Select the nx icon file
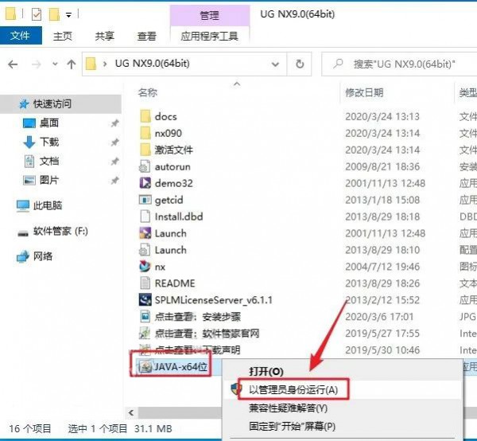This screenshot has height=441, width=477. tap(145, 267)
